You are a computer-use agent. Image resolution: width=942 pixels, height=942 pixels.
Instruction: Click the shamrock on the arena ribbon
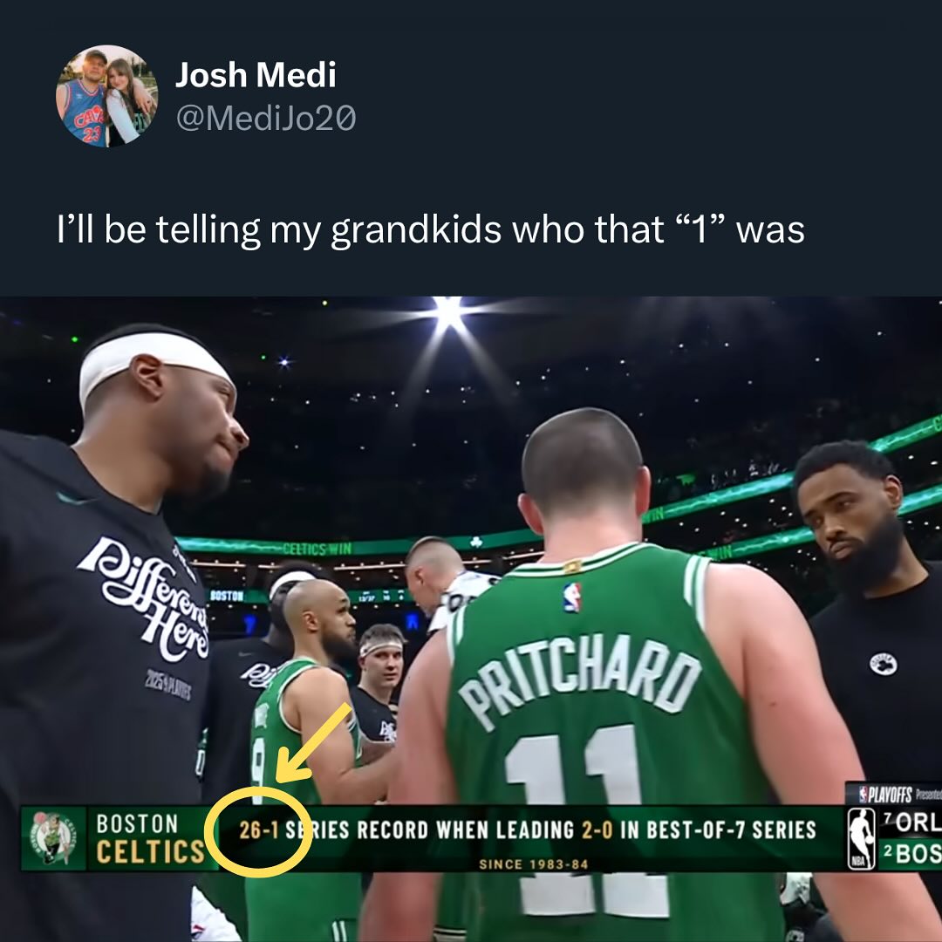click(x=476, y=542)
